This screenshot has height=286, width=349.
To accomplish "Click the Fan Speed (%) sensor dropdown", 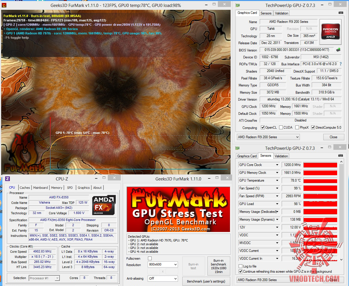I will (259, 188).
